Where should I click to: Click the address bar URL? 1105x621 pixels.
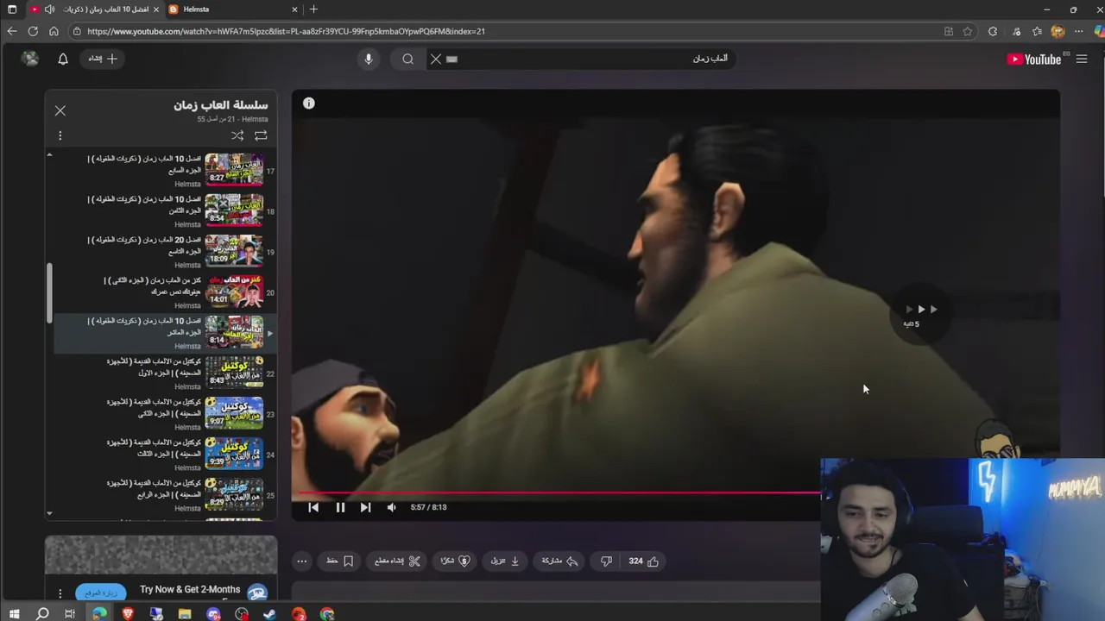point(286,31)
